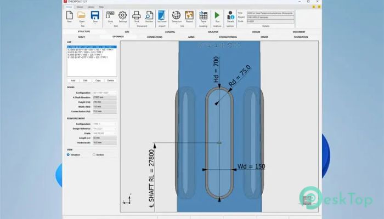This screenshot has height=219, width=384.
Task: Open the STRAIN sub-tab
Action: (x=264, y=37)
